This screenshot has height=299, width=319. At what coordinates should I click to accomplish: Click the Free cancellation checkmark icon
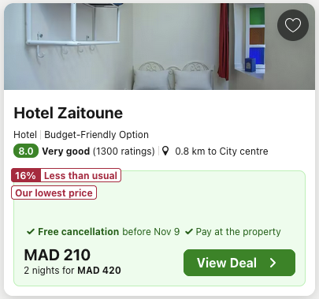tap(31, 232)
